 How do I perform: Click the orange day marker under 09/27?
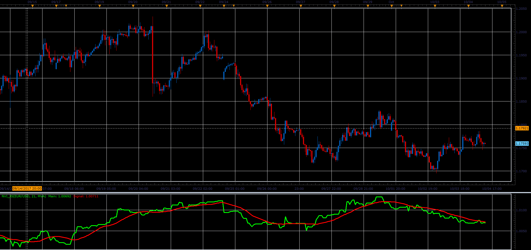click(301, 6)
